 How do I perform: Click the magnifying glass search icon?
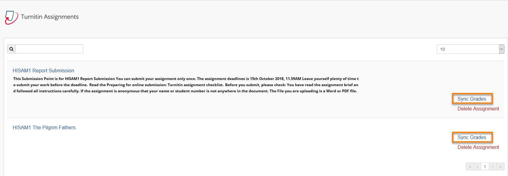point(11,49)
